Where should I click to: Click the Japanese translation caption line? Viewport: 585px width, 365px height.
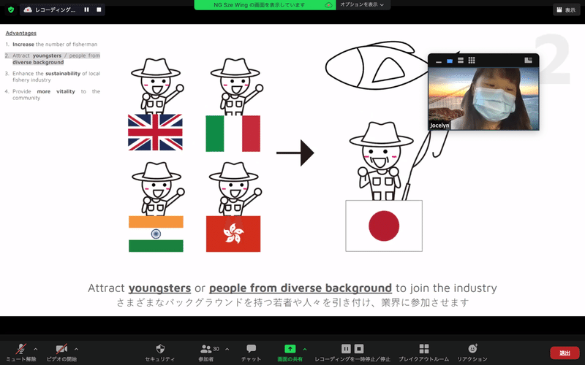pos(292,302)
